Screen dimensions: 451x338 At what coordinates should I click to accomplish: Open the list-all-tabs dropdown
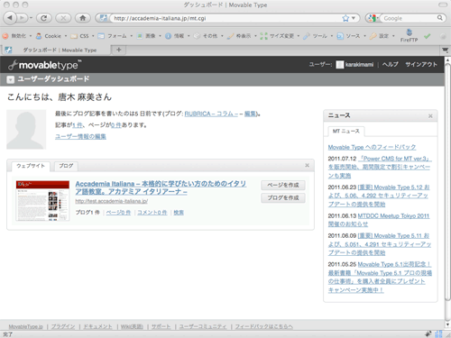445,50
